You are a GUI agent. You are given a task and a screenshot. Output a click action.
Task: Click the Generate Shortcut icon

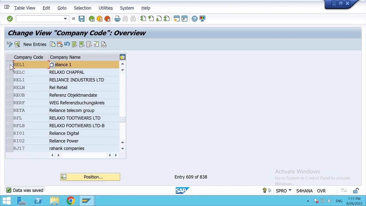pyautogui.click(x=184, y=19)
